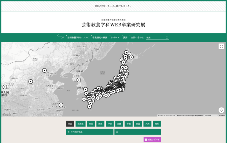Filter map by 北海道 region
227x143 pixels.
[x=80, y=124]
